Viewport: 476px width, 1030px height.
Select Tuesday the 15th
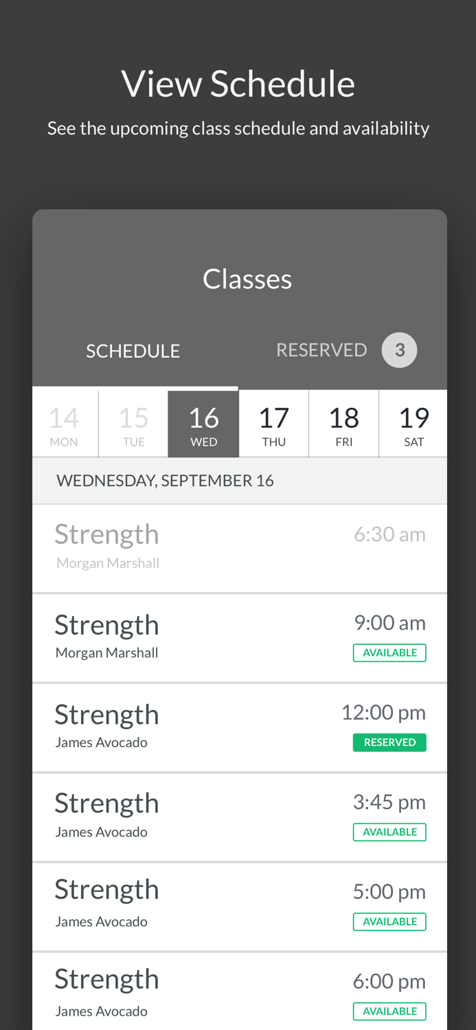tap(134, 425)
